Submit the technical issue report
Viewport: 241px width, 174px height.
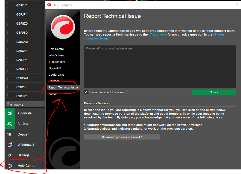coord(214,92)
